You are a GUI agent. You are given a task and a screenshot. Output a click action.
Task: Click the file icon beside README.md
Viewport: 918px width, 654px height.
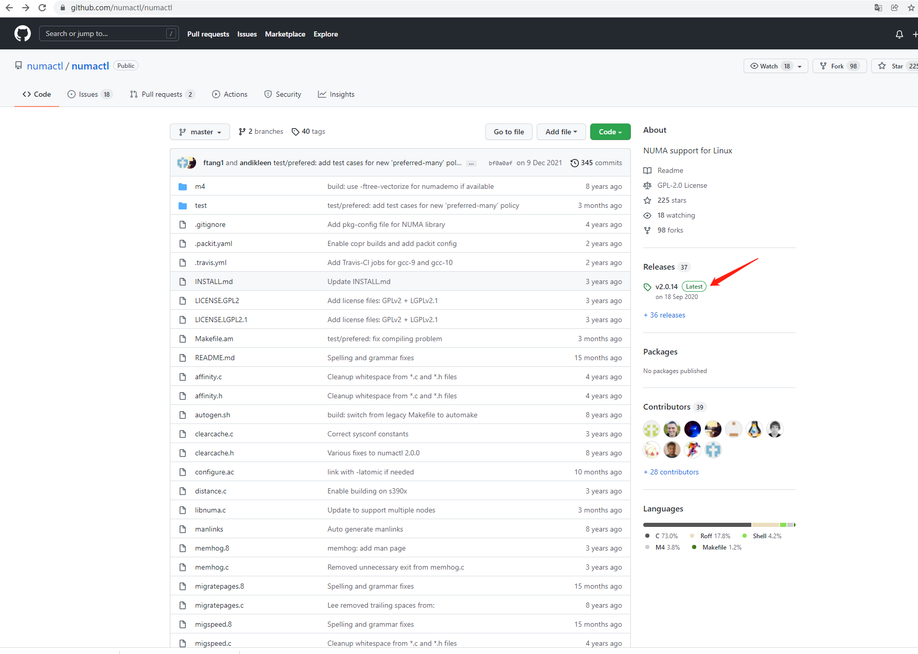point(183,358)
